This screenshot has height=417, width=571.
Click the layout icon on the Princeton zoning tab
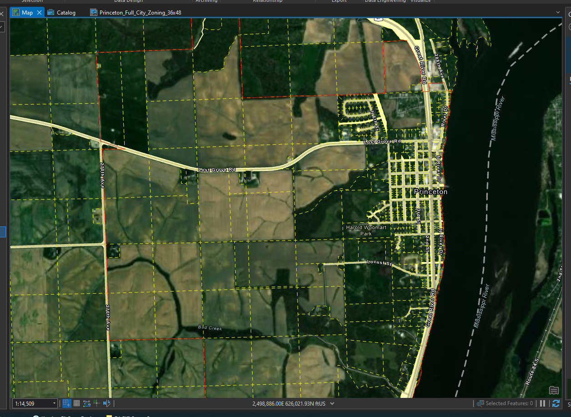[94, 12]
